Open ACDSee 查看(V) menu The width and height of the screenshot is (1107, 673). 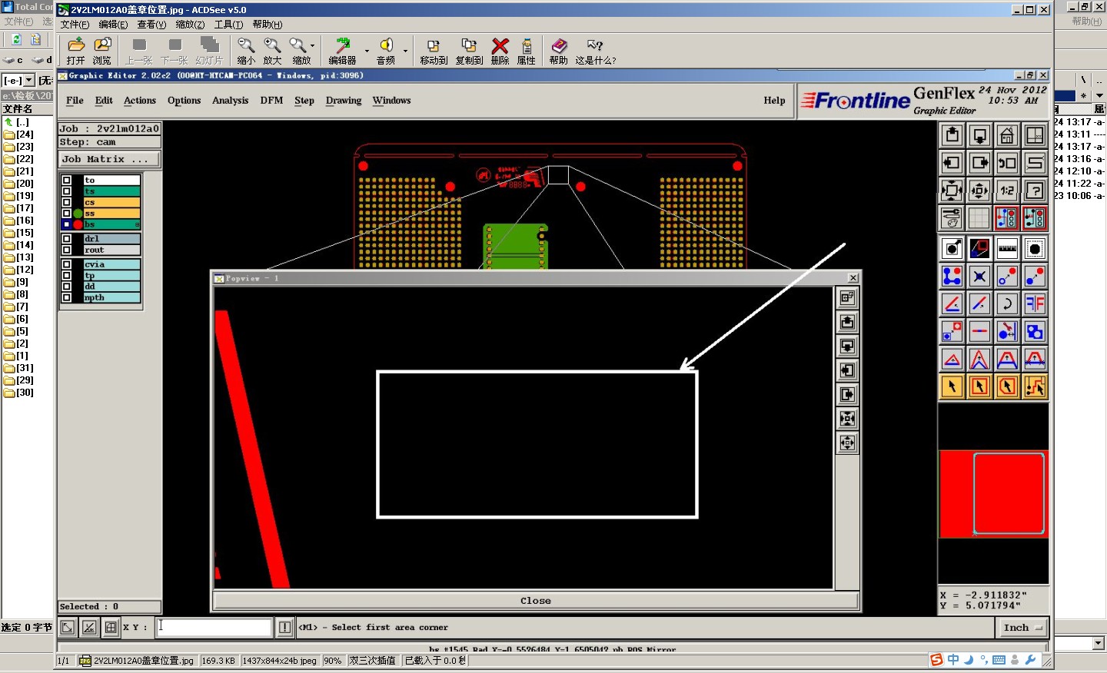coord(151,25)
